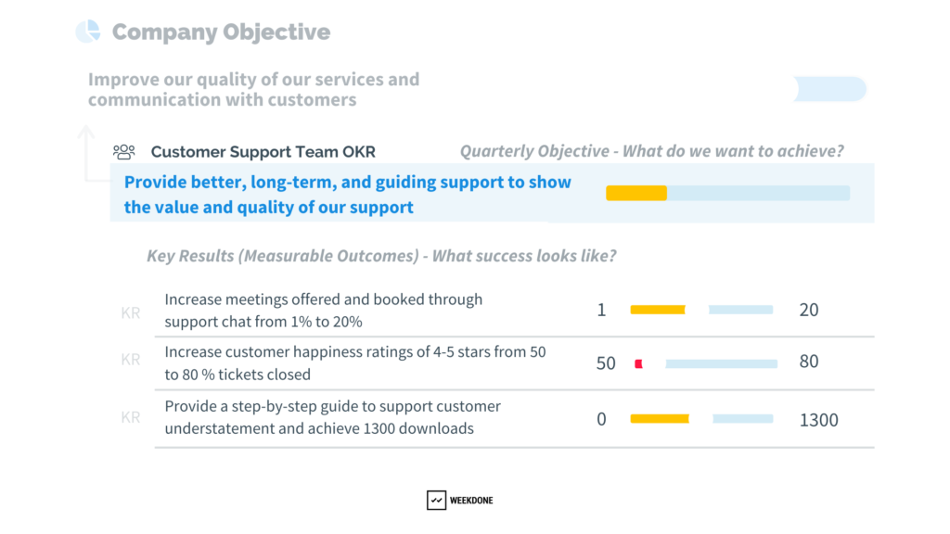This screenshot has height=534, width=950.
Task: Click the meetings booked yellow progress bar
Action: click(x=658, y=310)
